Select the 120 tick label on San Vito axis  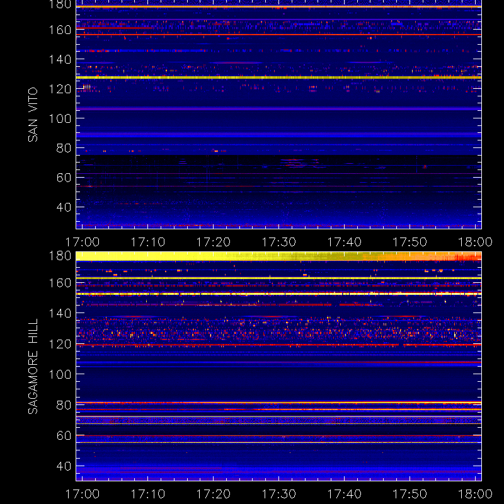pyautogui.click(x=60, y=89)
